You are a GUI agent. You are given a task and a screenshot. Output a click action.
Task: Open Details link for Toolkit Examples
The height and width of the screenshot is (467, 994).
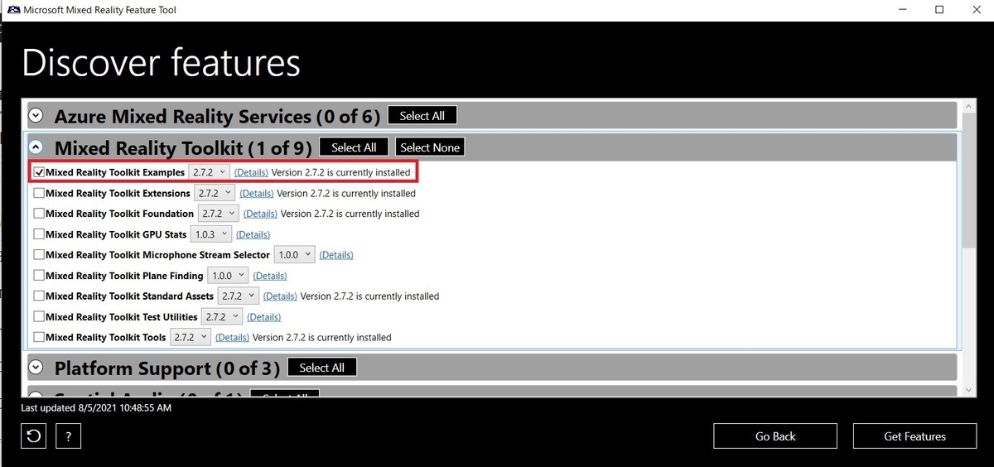pyautogui.click(x=252, y=172)
